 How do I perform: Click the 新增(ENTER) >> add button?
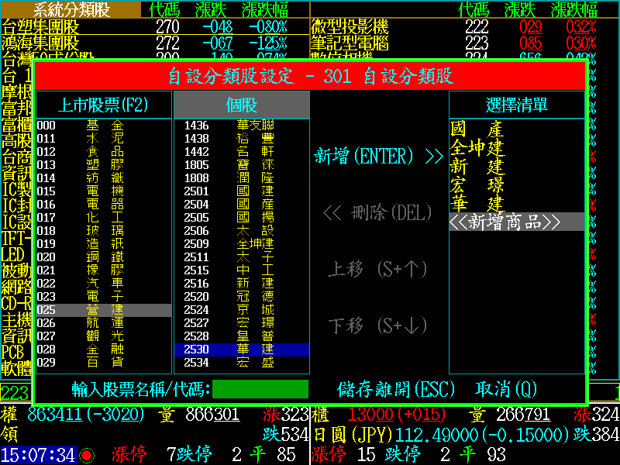[378, 157]
